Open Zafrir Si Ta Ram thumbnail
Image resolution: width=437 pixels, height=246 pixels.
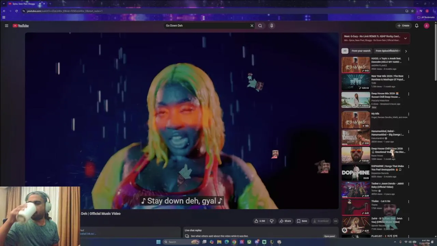point(356,225)
